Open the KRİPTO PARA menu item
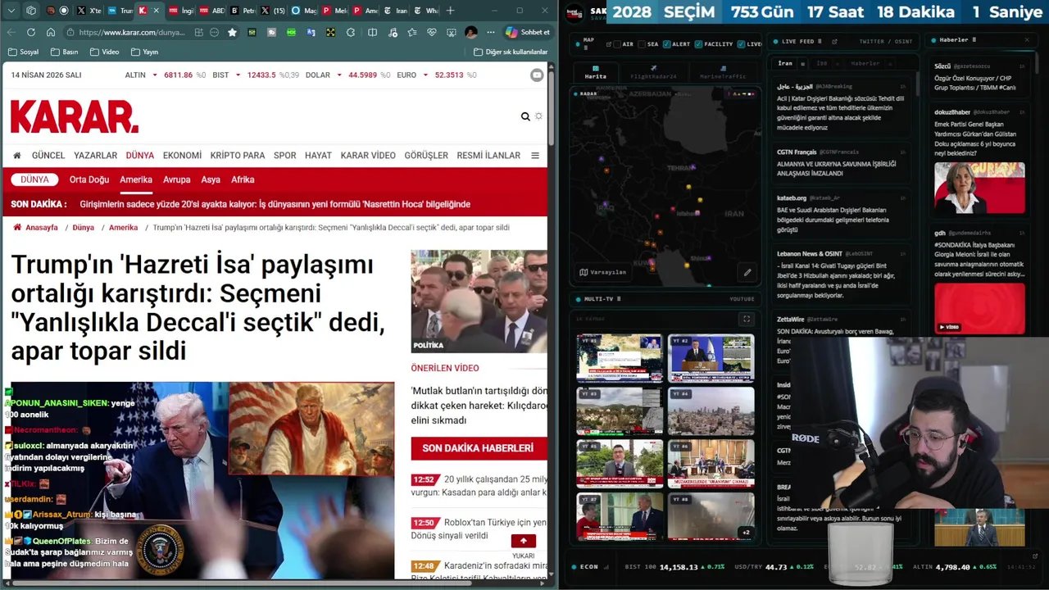1049x590 pixels. [x=238, y=155]
